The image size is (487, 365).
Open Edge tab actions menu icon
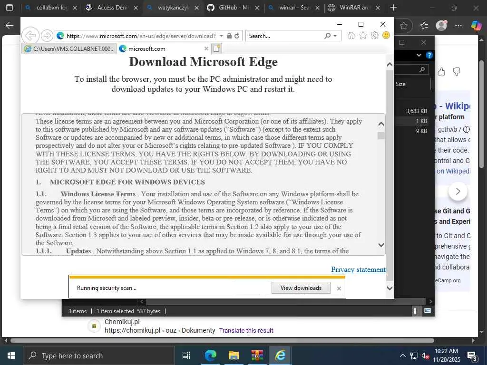click(x=10, y=8)
